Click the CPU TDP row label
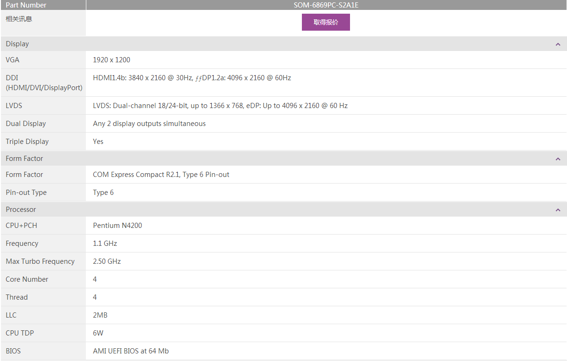The width and height of the screenshot is (567, 361). pyautogui.click(x=20, y=333)
